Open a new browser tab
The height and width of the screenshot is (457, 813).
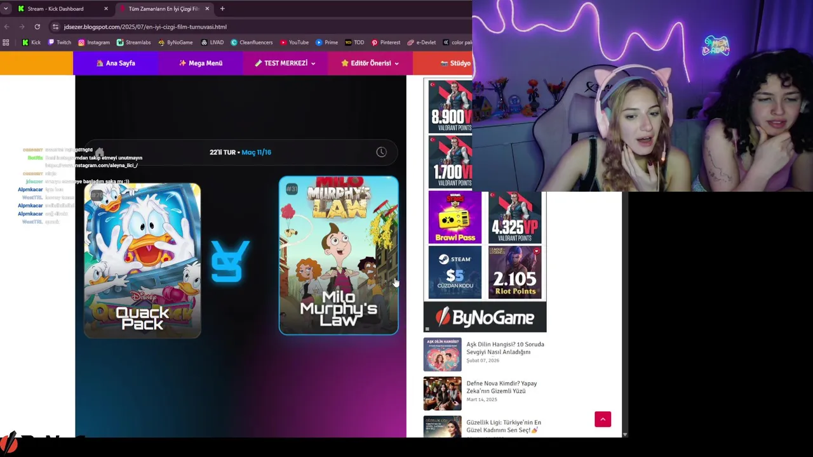coord(222,9)
